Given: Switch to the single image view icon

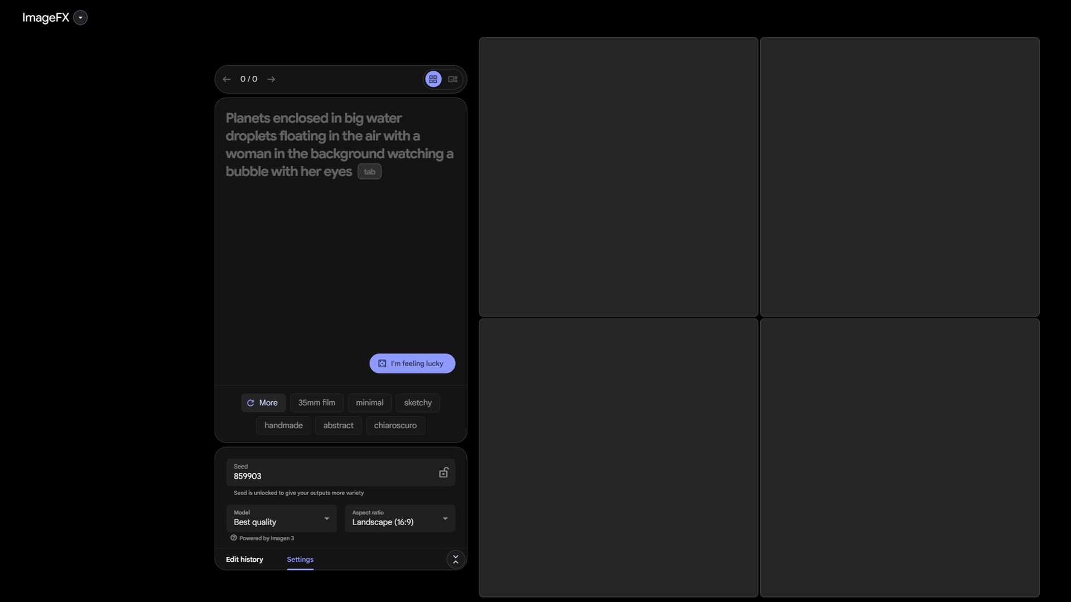Looking at the screenshot, I should coord(452,79).
